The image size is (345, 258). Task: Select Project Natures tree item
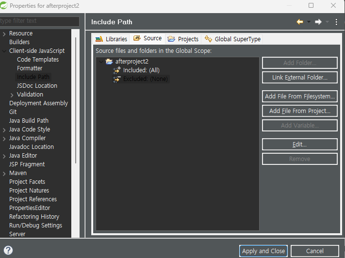29,191
